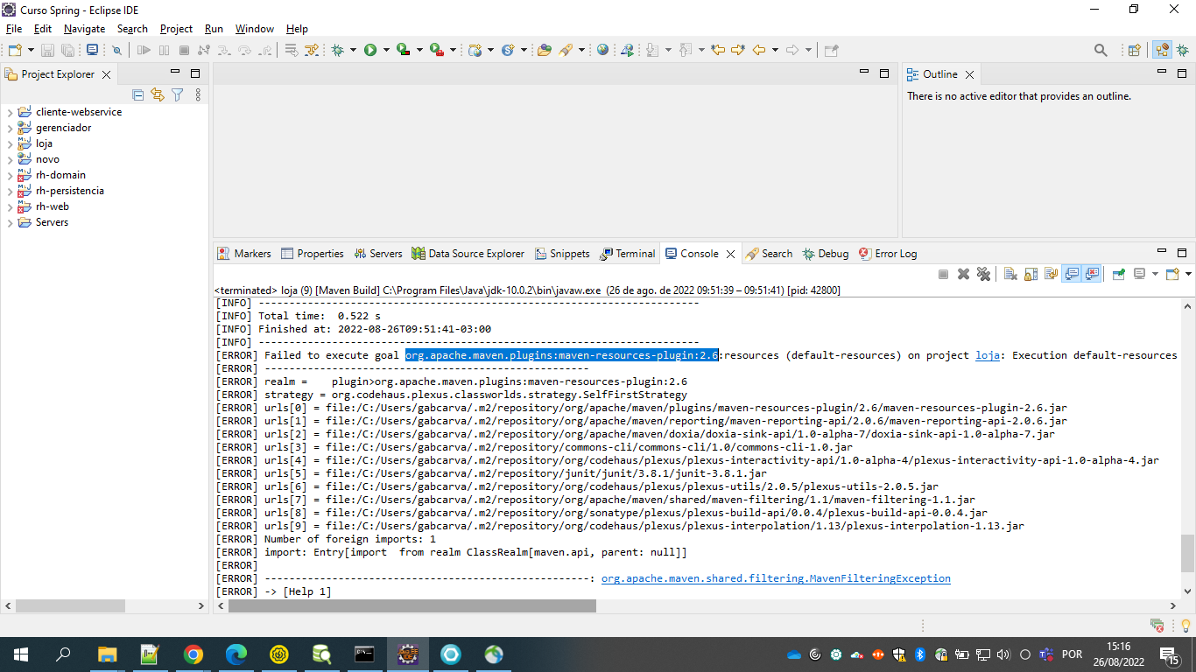Viewport: 1196px width, 672px height.
Task: Expand the loja project node
Action: [x=10, y=143]
